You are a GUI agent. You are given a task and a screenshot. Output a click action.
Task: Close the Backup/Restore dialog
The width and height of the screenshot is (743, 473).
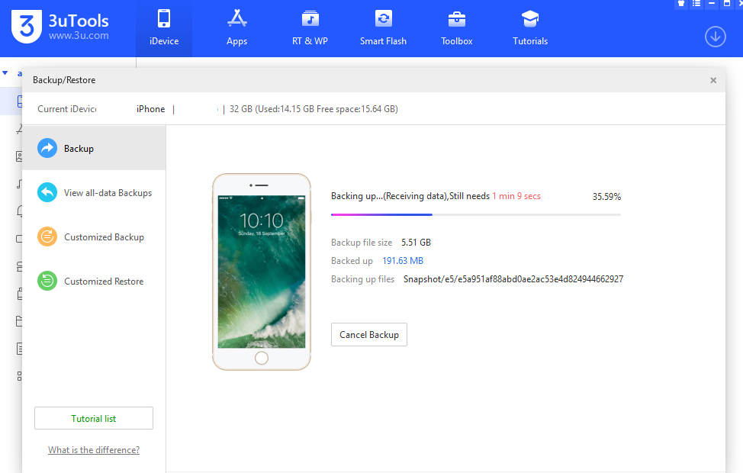713,81
